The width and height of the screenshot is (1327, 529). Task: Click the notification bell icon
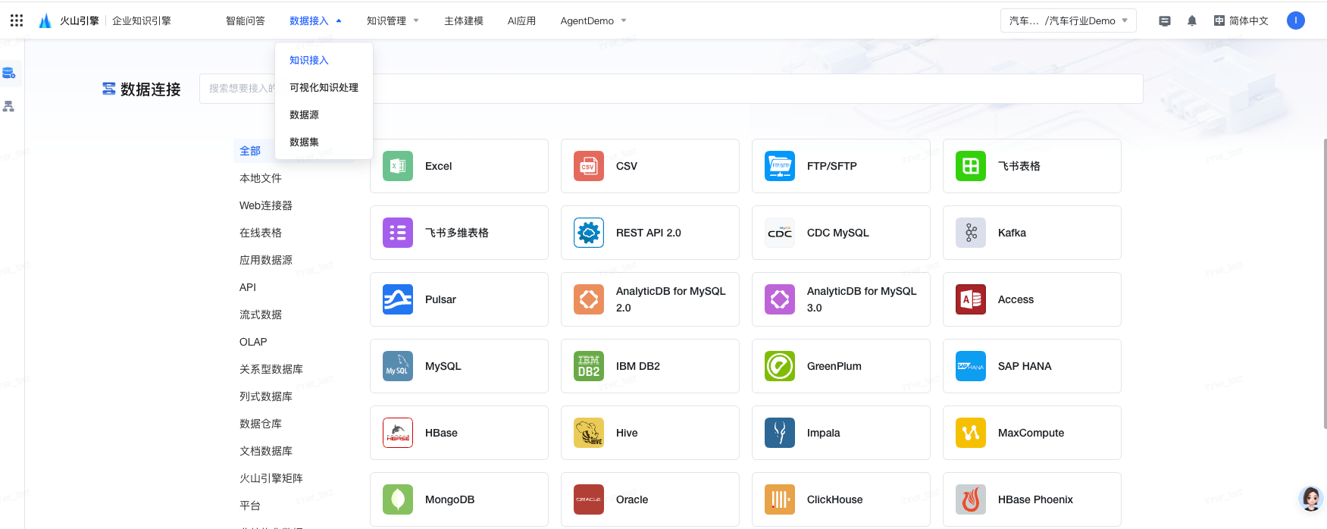point(1191,21)
